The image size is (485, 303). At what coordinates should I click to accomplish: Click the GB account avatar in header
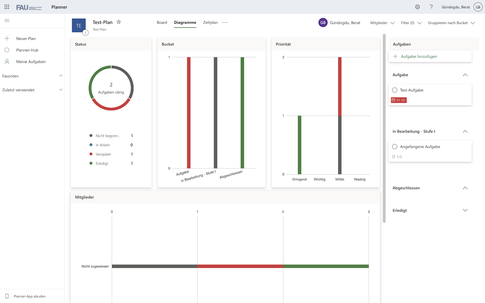(478, 7)
